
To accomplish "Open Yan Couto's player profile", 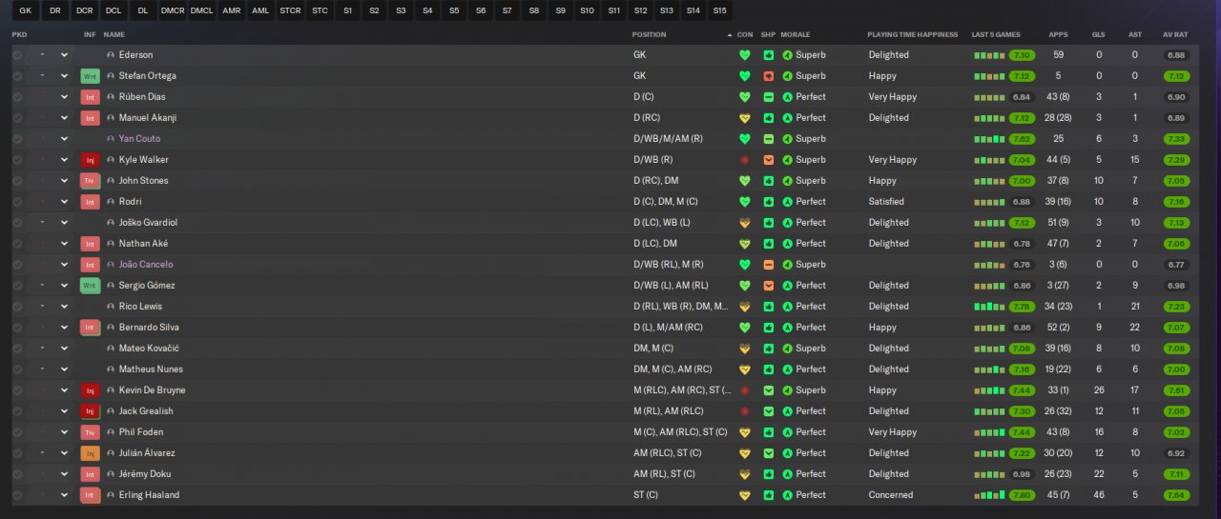I will tap(139, 139).
